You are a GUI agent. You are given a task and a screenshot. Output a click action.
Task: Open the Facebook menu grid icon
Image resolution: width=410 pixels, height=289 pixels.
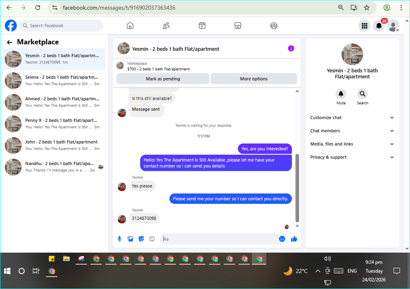tap(364, 26)
